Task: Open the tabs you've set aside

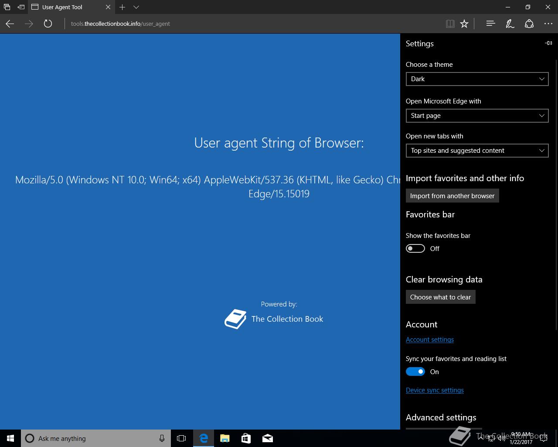Action: tap(7, 7)
